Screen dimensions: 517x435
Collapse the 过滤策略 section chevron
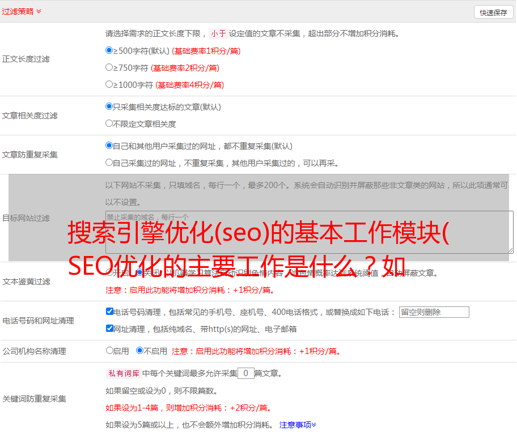(39, 11)
